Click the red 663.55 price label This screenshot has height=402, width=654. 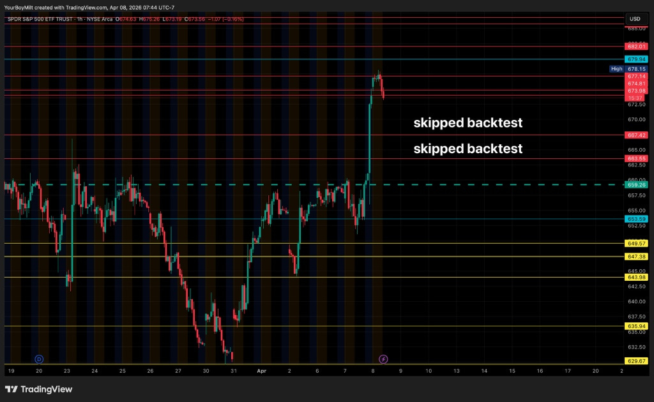pyautogui.click(x=636, y=158)
